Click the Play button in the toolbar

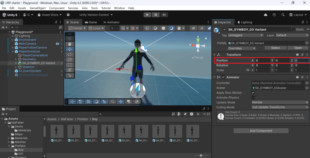(147, 15)
